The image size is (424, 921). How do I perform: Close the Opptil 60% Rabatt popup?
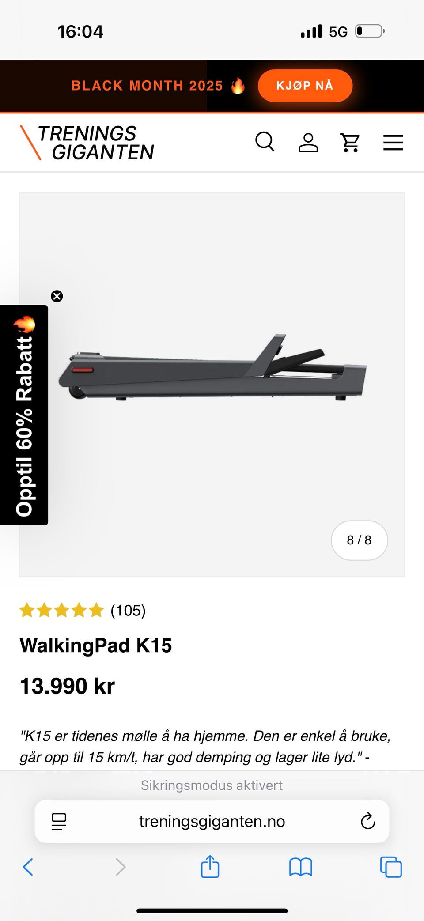tap(57, 296)
